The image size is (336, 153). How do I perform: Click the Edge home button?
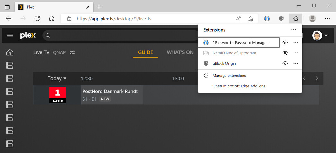click(x=52, y=19)
